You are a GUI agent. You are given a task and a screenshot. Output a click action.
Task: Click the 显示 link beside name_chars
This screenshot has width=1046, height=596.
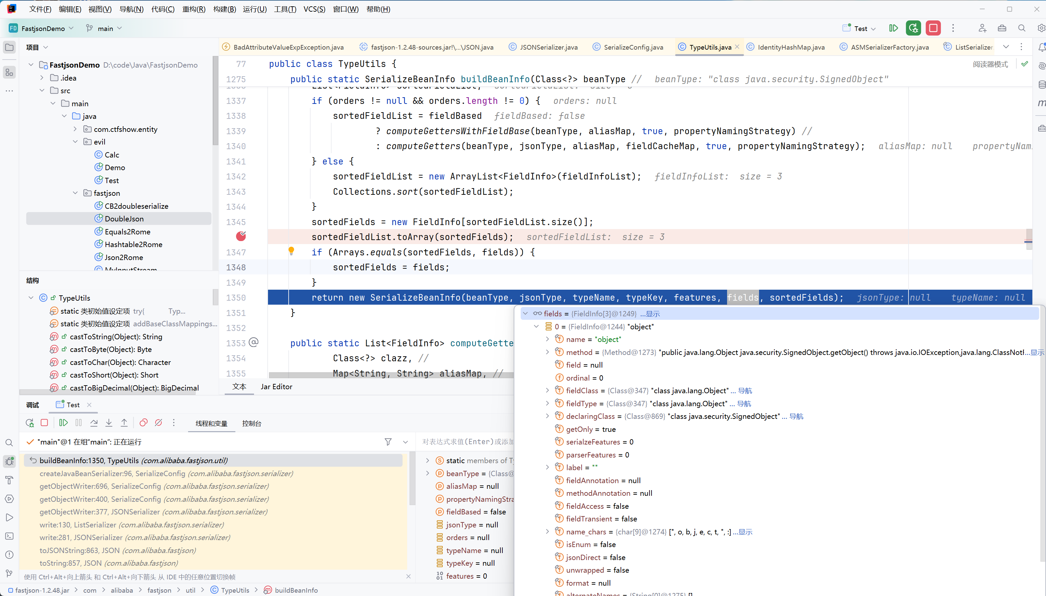point(743,532)
